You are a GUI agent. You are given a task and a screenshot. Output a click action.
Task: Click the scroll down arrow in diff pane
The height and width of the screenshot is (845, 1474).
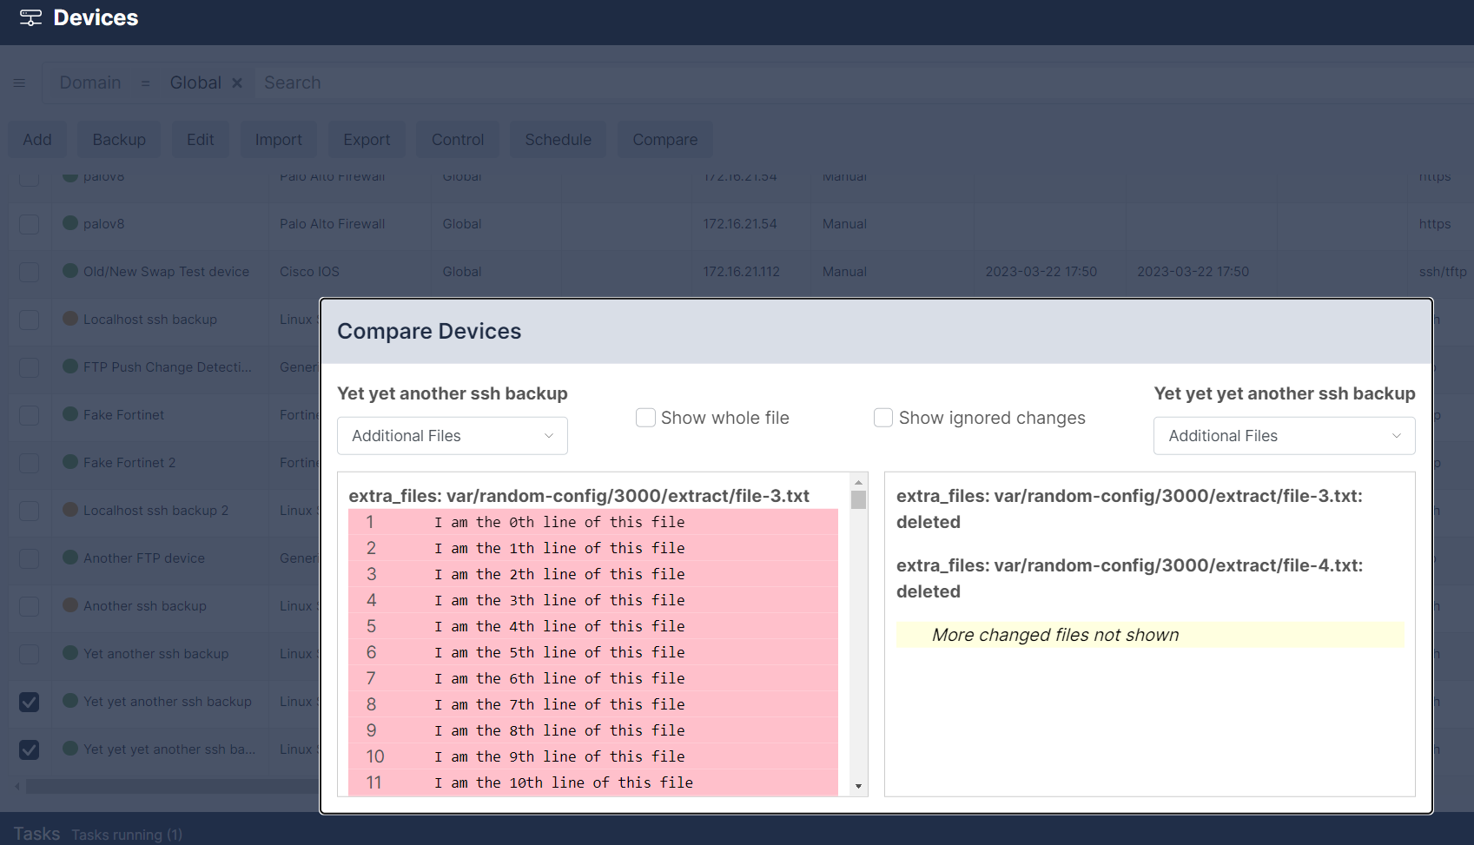tap(858, 786)
